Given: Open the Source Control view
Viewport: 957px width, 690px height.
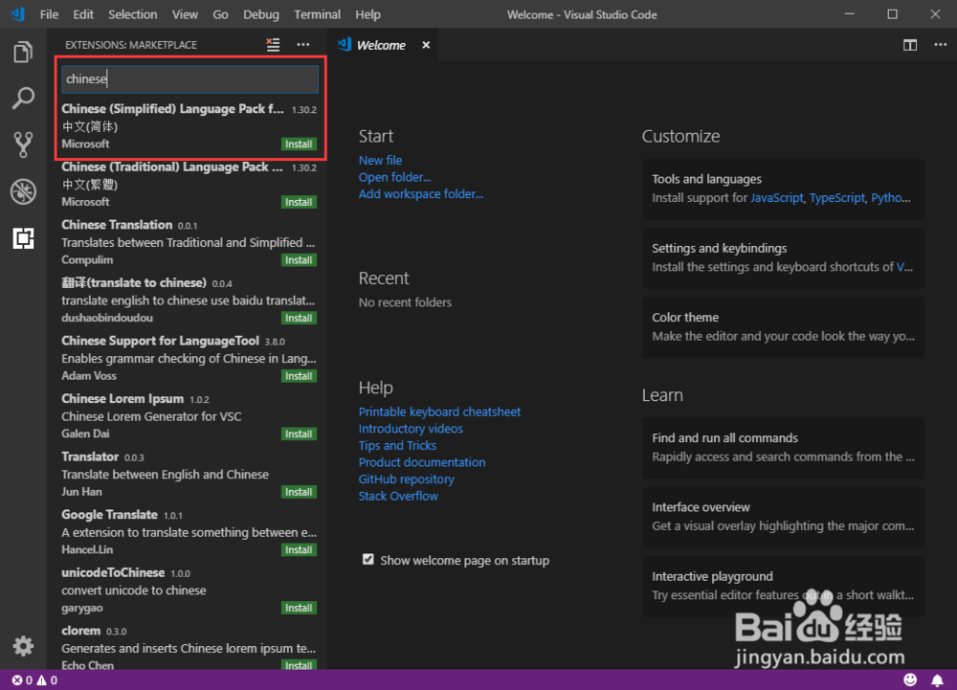Looking at the screenshot, I should 23,145.
